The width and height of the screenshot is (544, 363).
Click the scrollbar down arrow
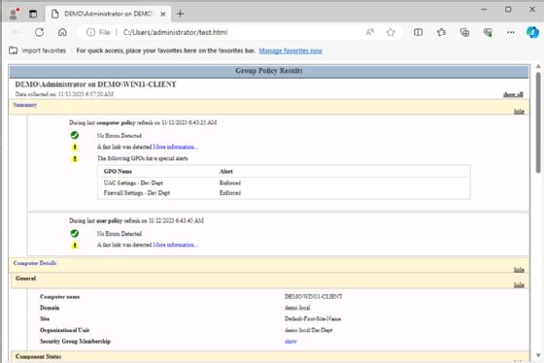pos(538,355)
